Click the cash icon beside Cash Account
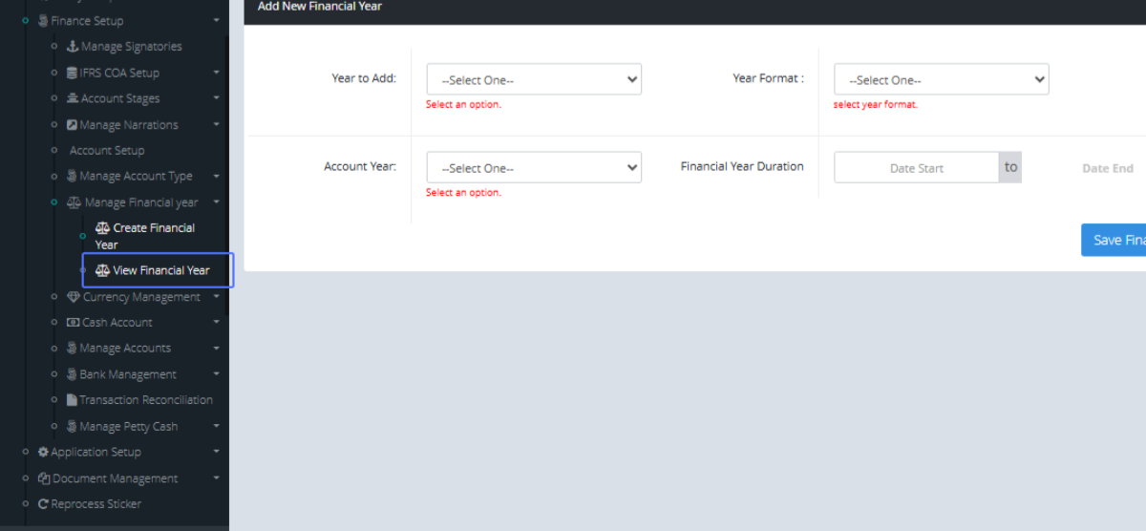Viewport: 1146px width, 531px height. click(x=73, y=323)
